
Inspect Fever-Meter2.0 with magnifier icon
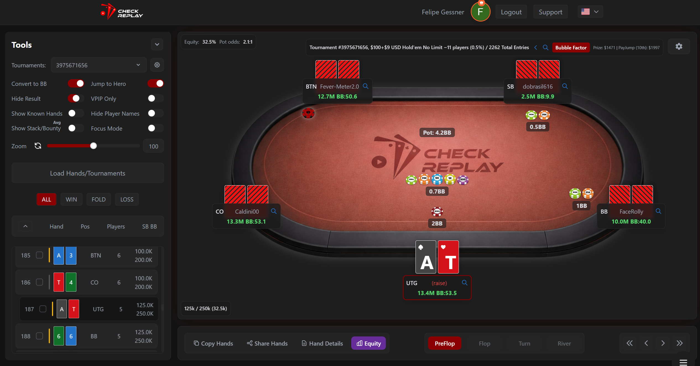[x=366, y=86]
